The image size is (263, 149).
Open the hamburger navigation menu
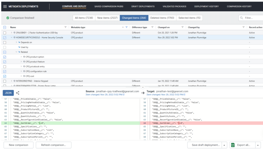coord(5,6)
